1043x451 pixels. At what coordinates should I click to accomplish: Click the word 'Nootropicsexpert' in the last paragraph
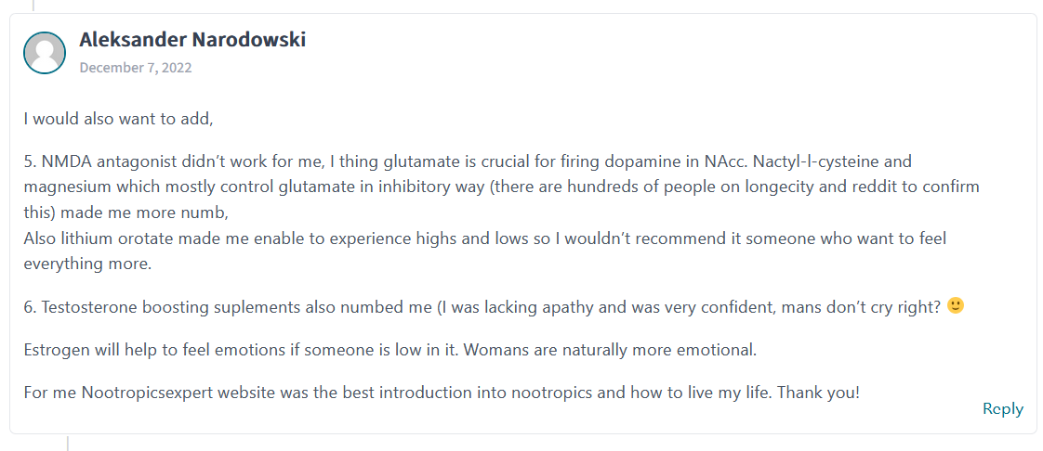[136, 392]
